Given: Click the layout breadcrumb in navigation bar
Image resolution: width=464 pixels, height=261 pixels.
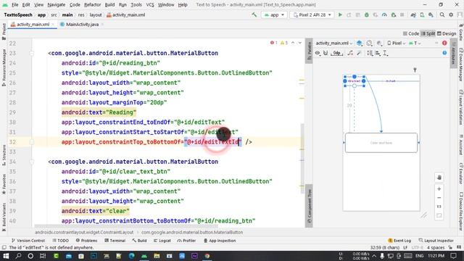Looking at the screenshot, I should tap(96, 14).
